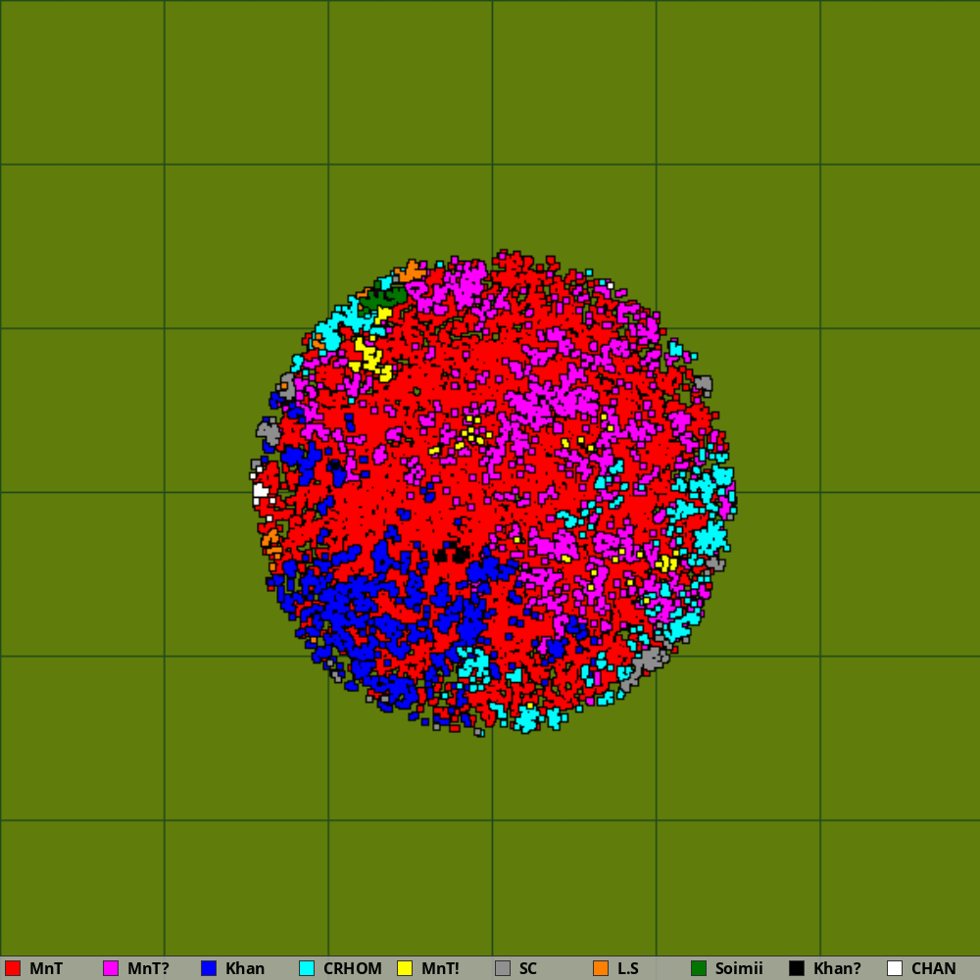Click the orange L.S legend swatch
The width and height of the screenshot is (980, 980).
[601, 968]
